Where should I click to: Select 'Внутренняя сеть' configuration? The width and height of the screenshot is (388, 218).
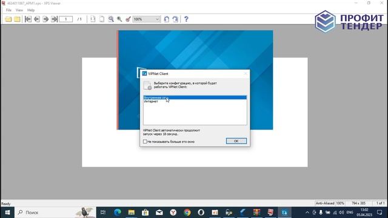tap(195, 97)
